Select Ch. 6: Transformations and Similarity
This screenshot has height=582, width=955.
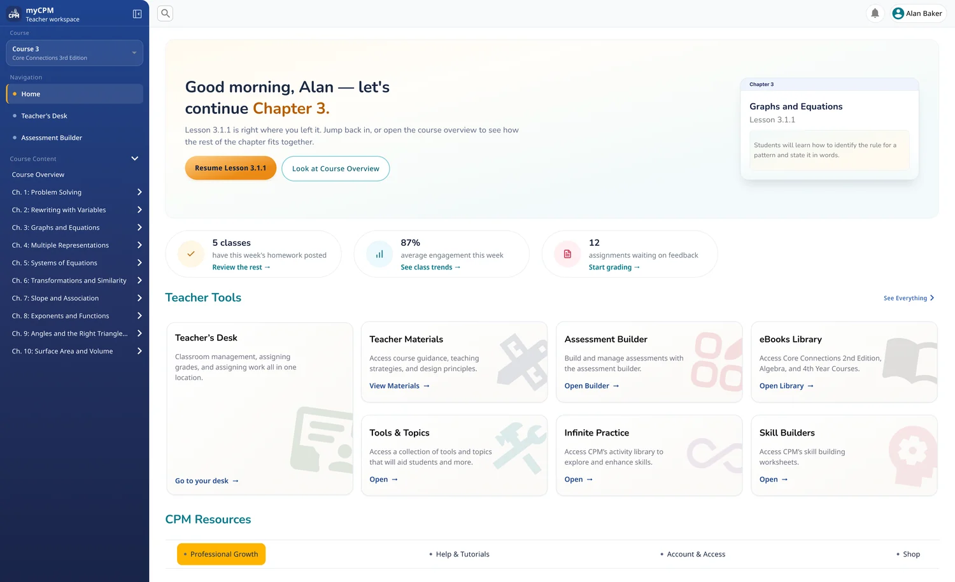coord(69,280)
